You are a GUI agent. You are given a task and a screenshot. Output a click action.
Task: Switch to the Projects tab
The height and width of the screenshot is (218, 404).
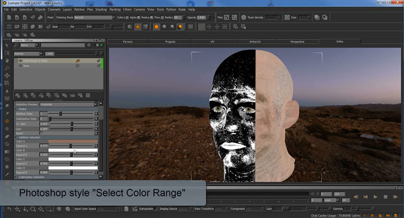click(170, 41)
